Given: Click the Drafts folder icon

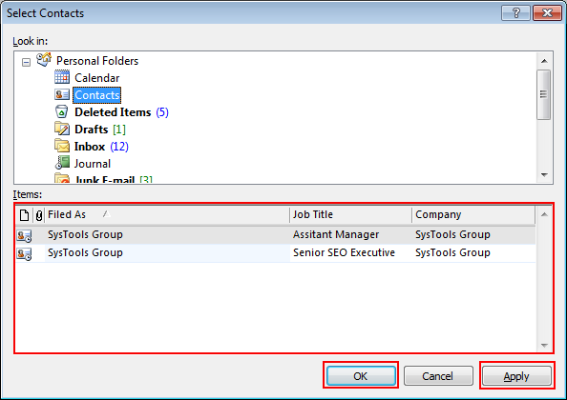Looking at the screenshot, I should 62,129.
